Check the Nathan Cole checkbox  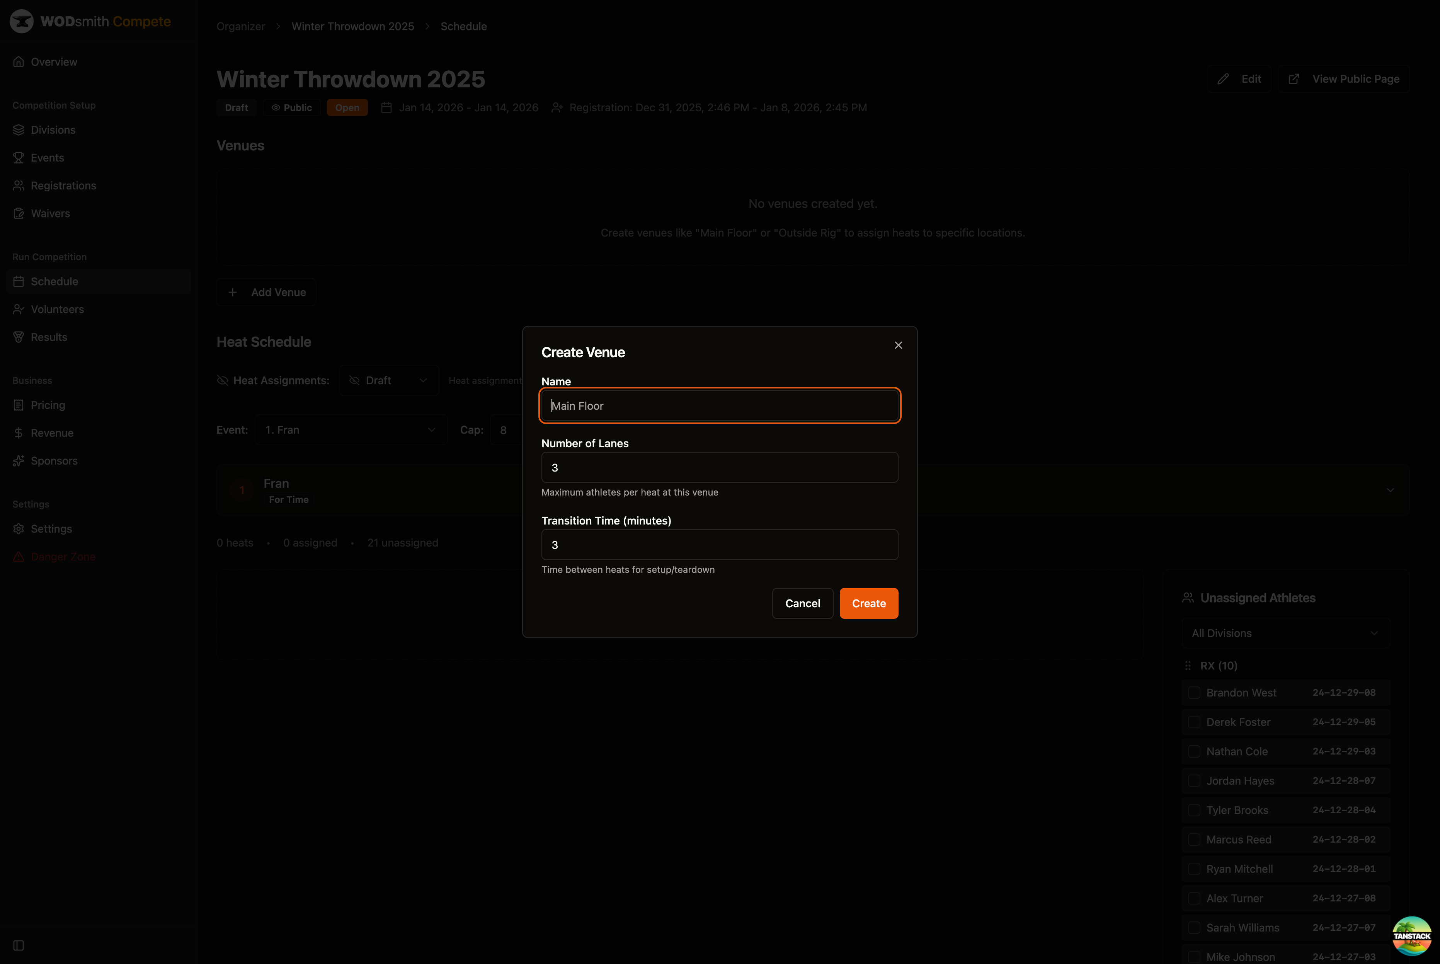coord(1194,751)
